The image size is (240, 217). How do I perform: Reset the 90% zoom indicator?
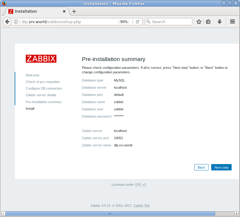click(124, 22)
